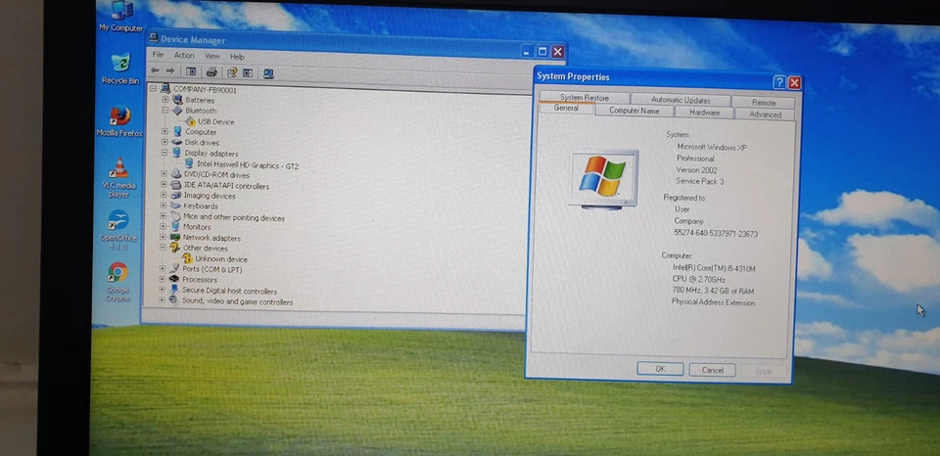The height and width of the screenshot is (456, 940).
Task: Collapse the Bluetooth node
Action: pyautogui.click(x=164, y=111)
